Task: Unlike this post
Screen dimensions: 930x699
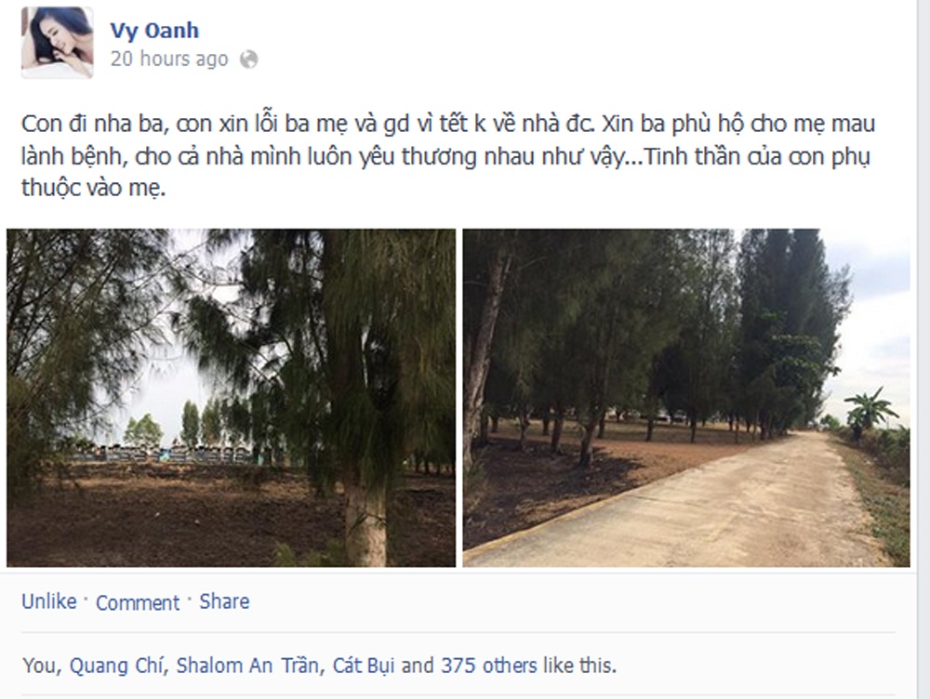Action: pos(49,601)
